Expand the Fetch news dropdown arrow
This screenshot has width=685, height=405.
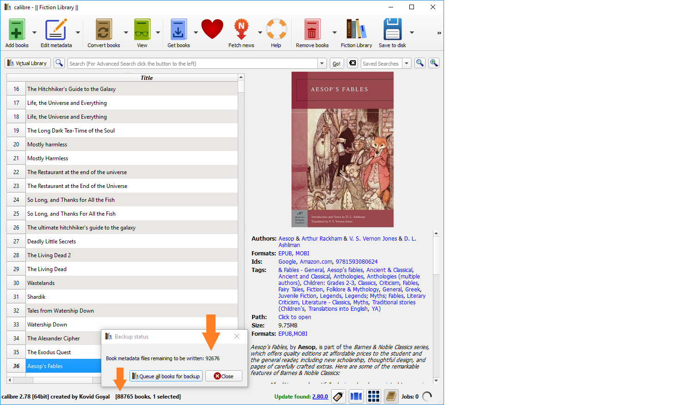click(260, 33)
